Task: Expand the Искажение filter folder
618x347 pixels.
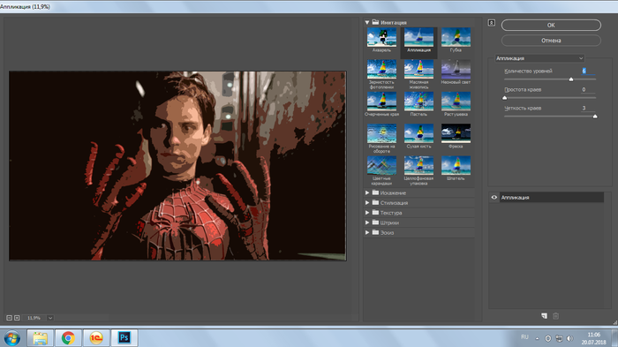Action: tap(367, 192)
